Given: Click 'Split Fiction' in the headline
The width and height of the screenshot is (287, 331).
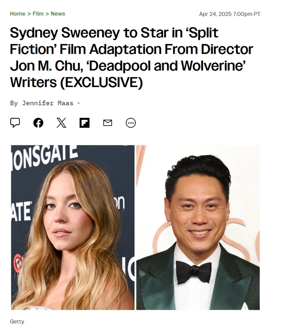Looking at the screenshot, I should [x=114, y=41].
